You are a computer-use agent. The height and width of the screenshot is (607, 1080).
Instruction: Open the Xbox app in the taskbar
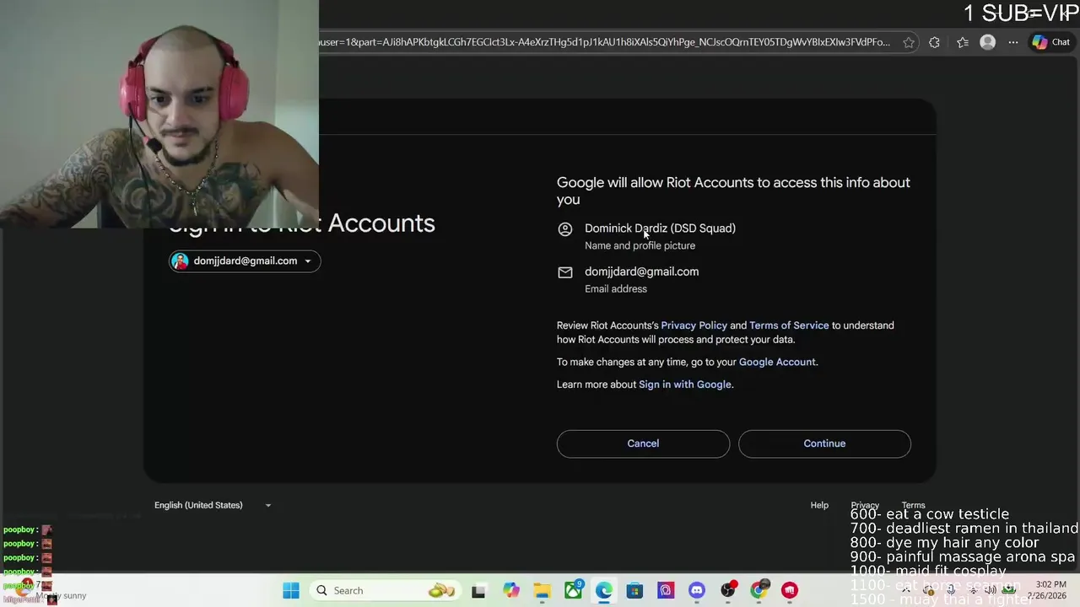pyautogui.click(x=574, y=590)
